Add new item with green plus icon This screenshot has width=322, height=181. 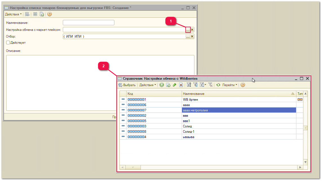[162, 85]
